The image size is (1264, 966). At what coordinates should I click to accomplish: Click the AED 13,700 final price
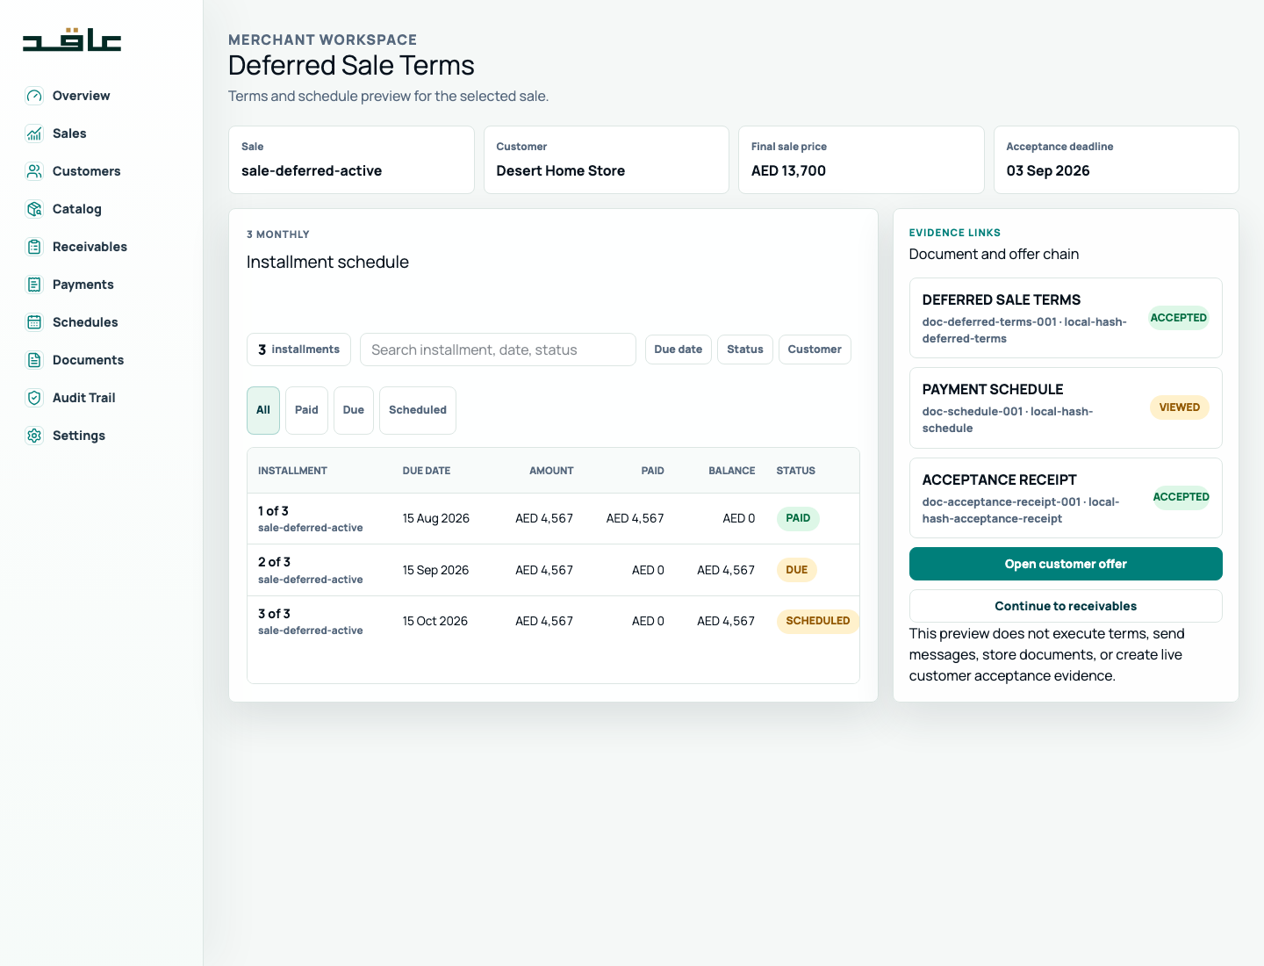[788, 170]
